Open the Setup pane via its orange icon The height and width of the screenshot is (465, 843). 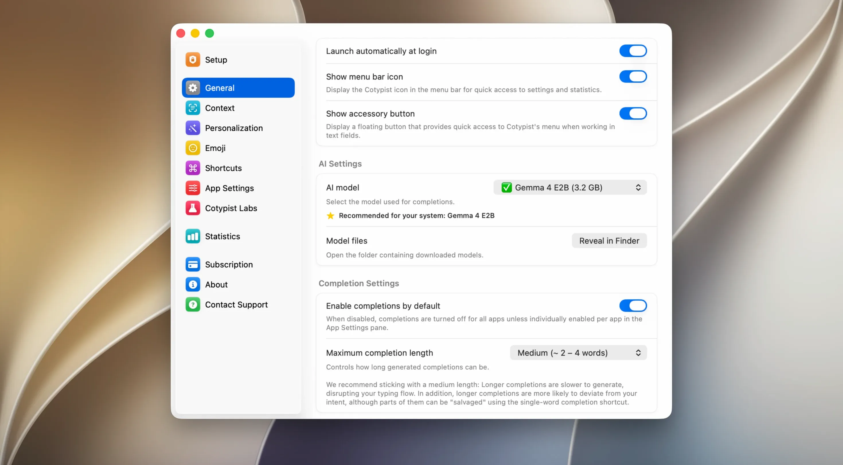[x=193, y=60]
